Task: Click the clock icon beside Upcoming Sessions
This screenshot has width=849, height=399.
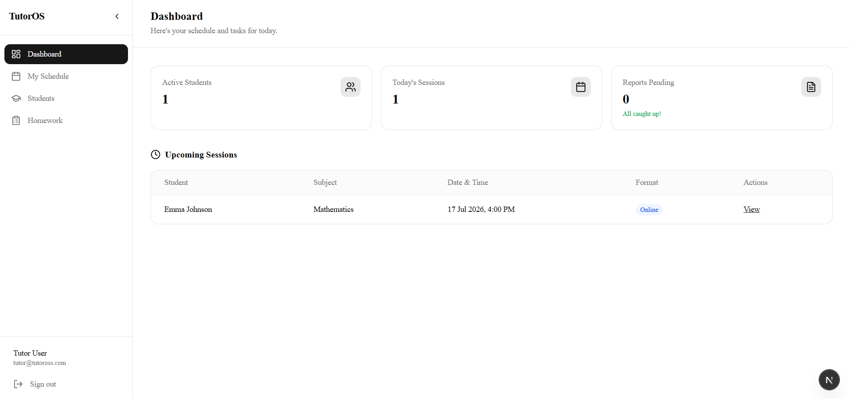Action: click(155, 154)
